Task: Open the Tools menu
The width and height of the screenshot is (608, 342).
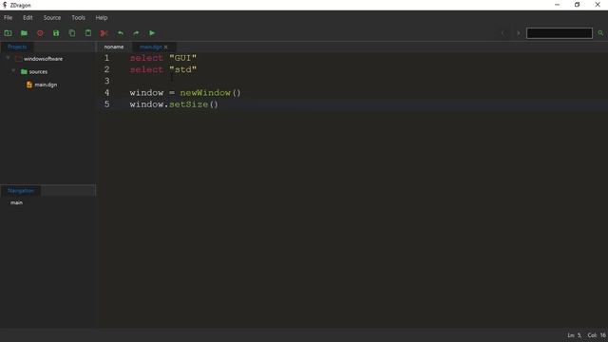Action: click(78, 18)
